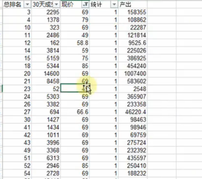
Task: Select the cell with value 22287
Action: (x=133, y=27)
